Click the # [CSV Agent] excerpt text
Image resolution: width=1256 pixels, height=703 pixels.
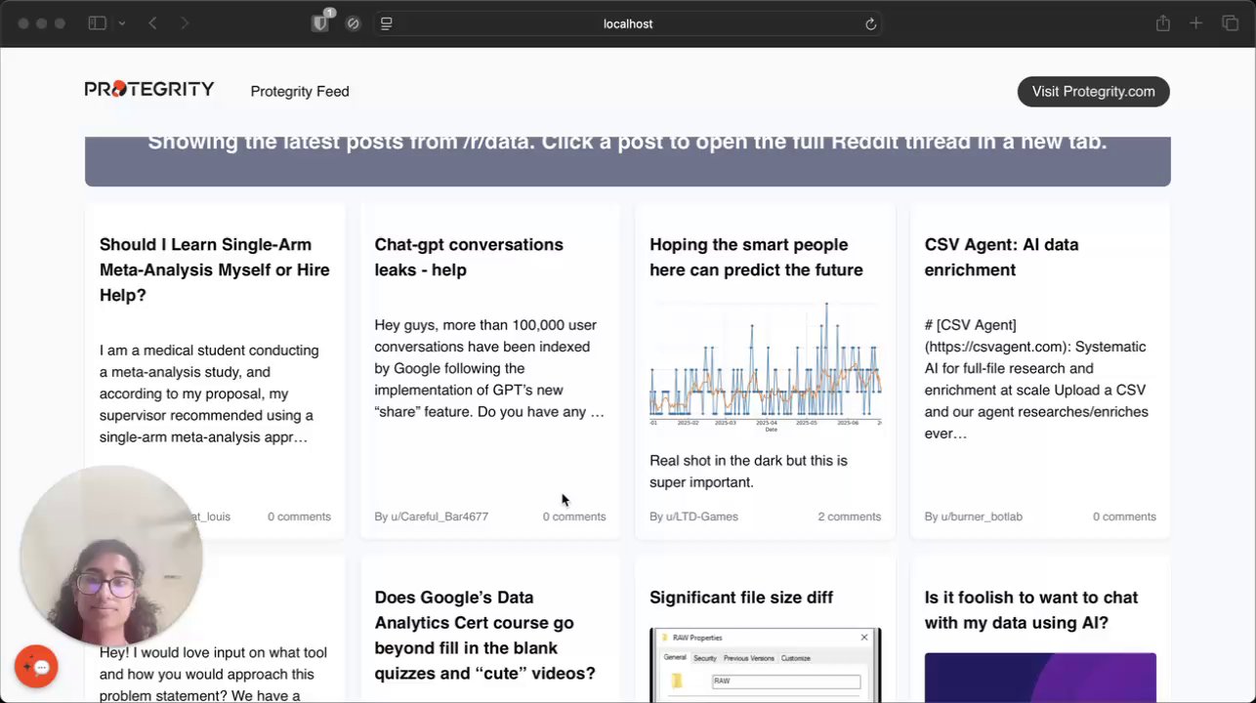coord(1035,379)
